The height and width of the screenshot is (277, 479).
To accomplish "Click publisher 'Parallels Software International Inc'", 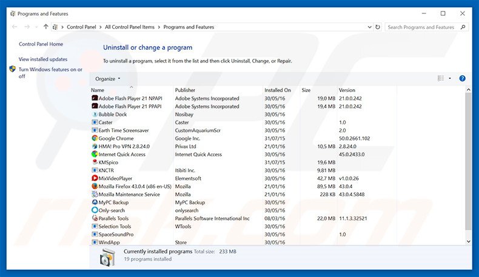I will [212, 218].
